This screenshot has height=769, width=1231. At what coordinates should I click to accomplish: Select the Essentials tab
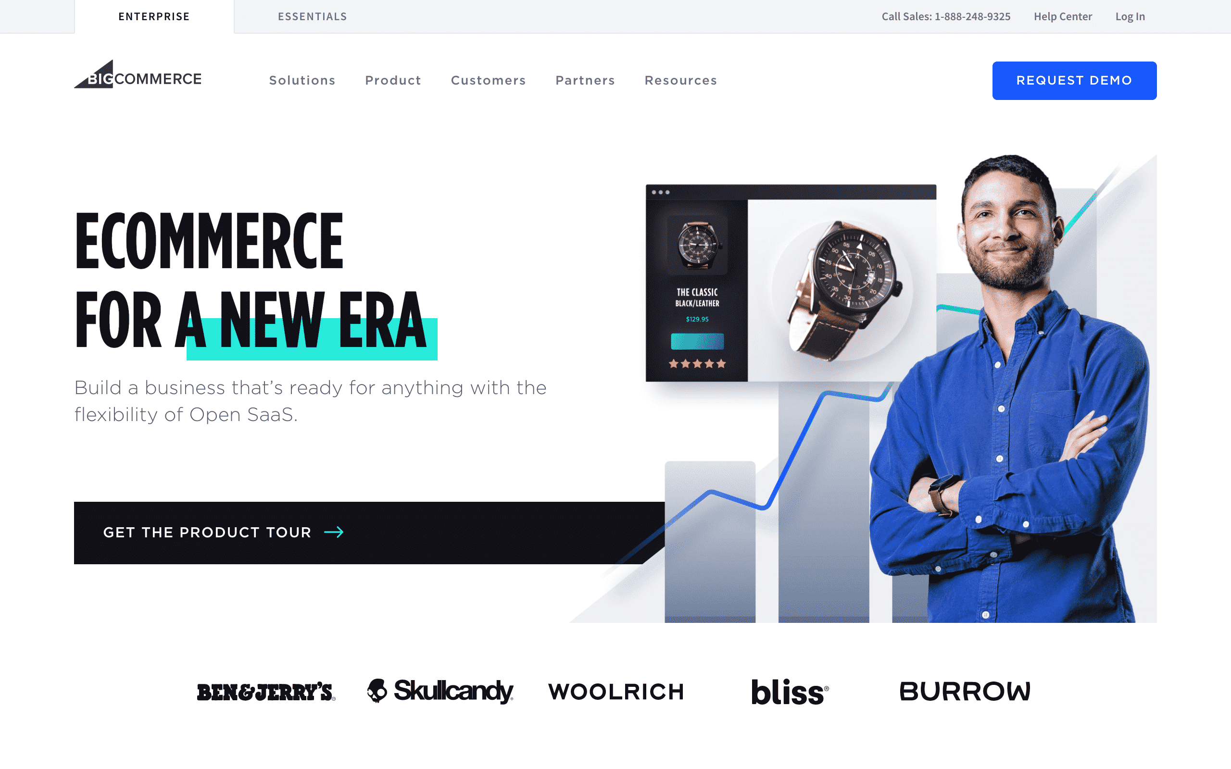[313, 16]
